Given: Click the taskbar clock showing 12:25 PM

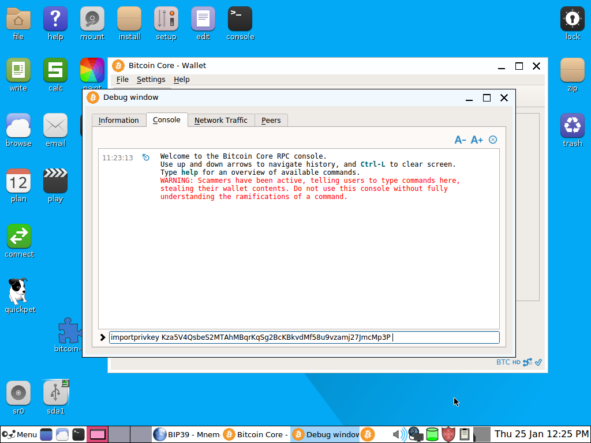Looking at the screenshot, I should pos(541,434).
